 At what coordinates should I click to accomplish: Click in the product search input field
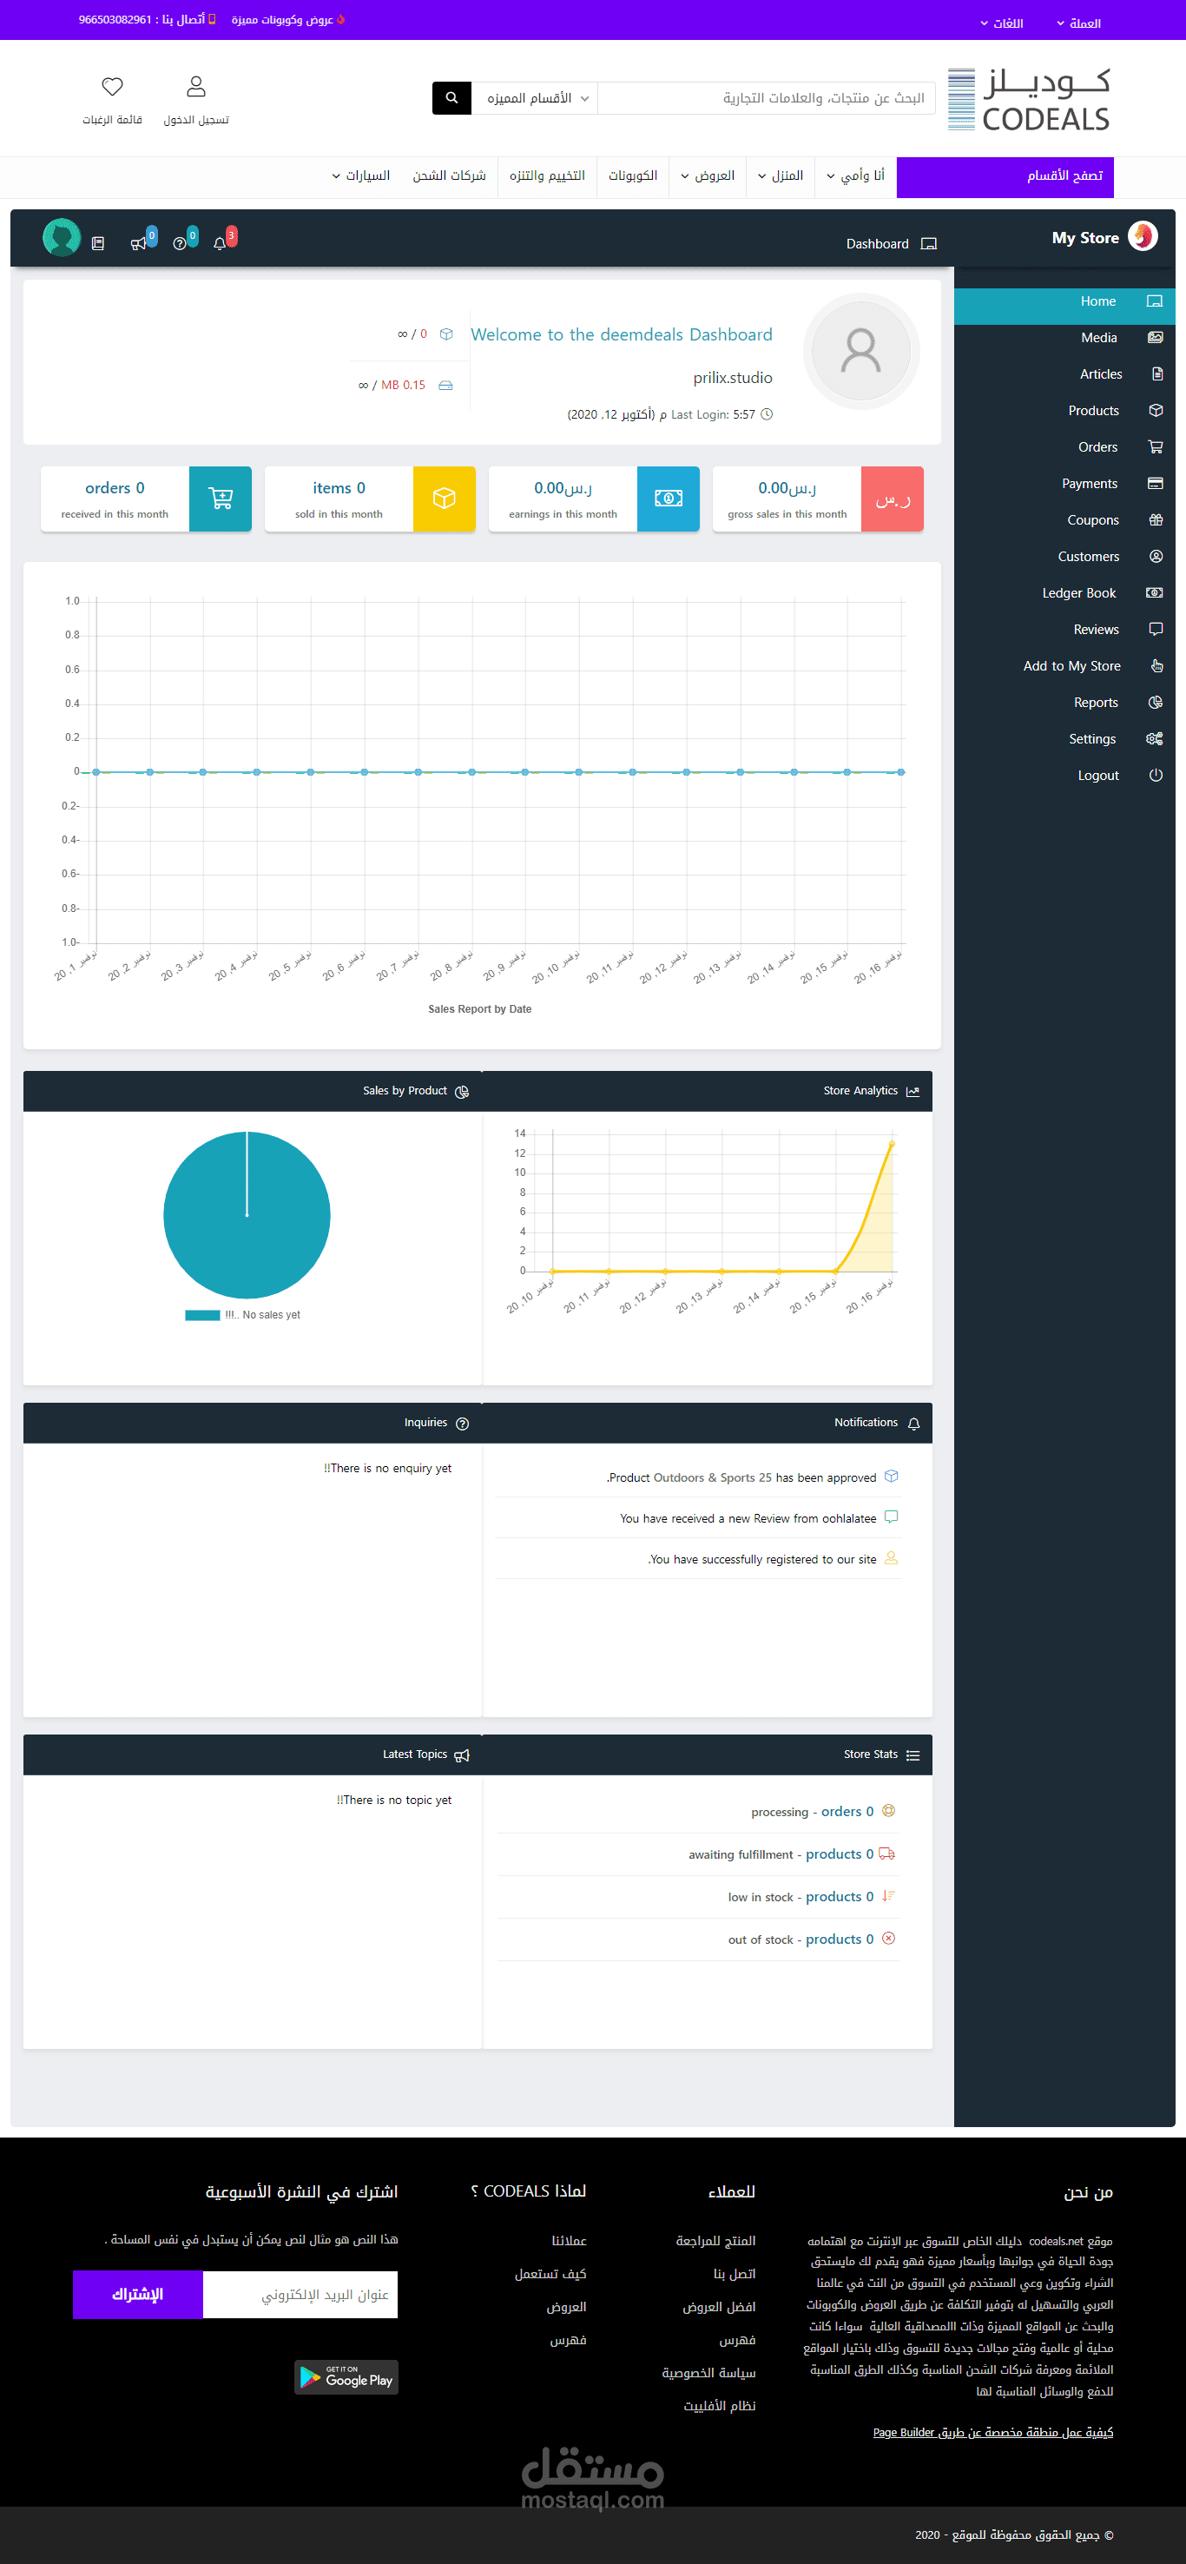point(766,97)
